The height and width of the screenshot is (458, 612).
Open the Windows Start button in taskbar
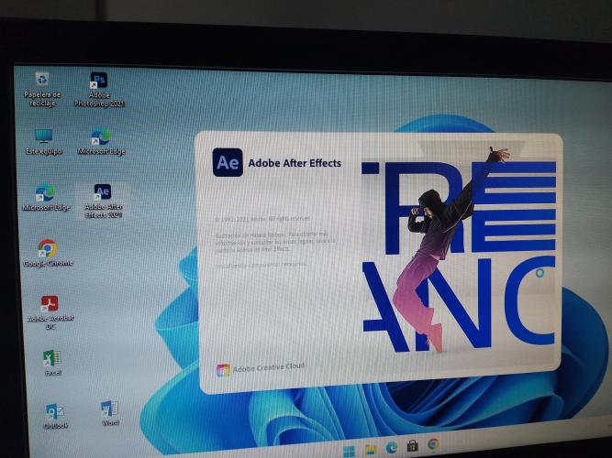click(x=349, y=451)
